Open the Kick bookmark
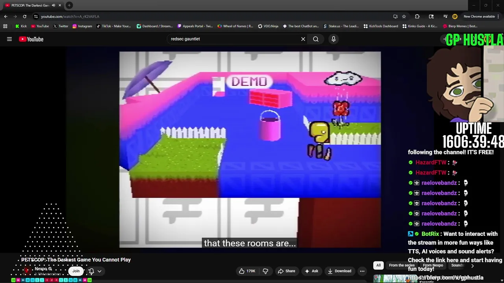The height and width of the screenshot is (283, 504). [21, 26]
